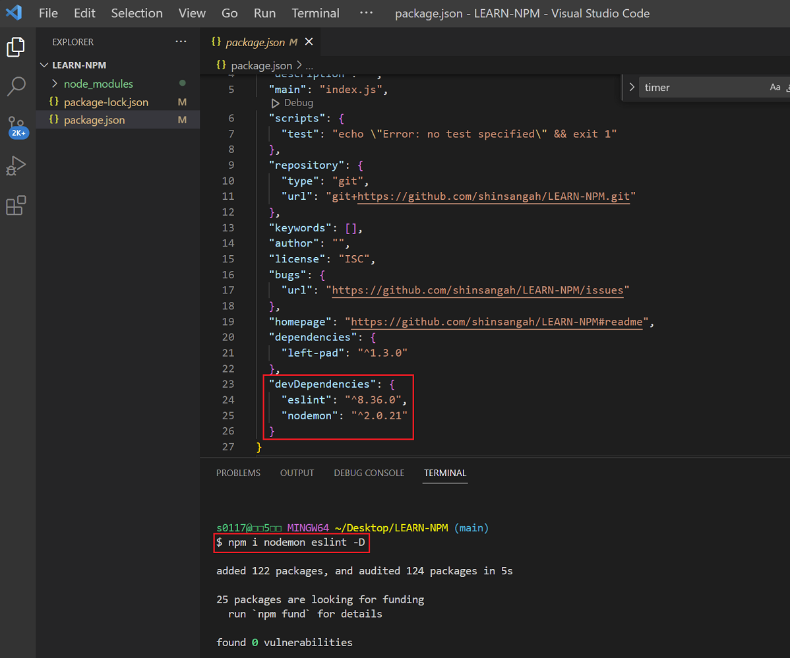Open the Run menu
The image size is (790, 658).
click(x=265, y=13)
